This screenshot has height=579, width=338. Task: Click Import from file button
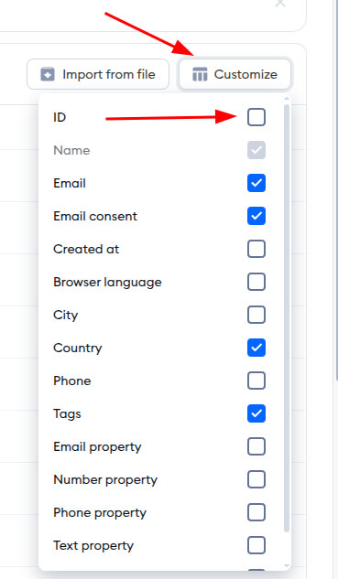(98, 74)
